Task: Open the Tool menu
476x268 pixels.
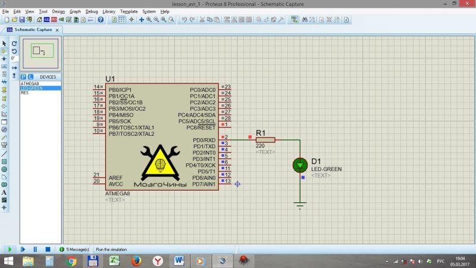Action: pyautogui.click(x=43, y=11)
